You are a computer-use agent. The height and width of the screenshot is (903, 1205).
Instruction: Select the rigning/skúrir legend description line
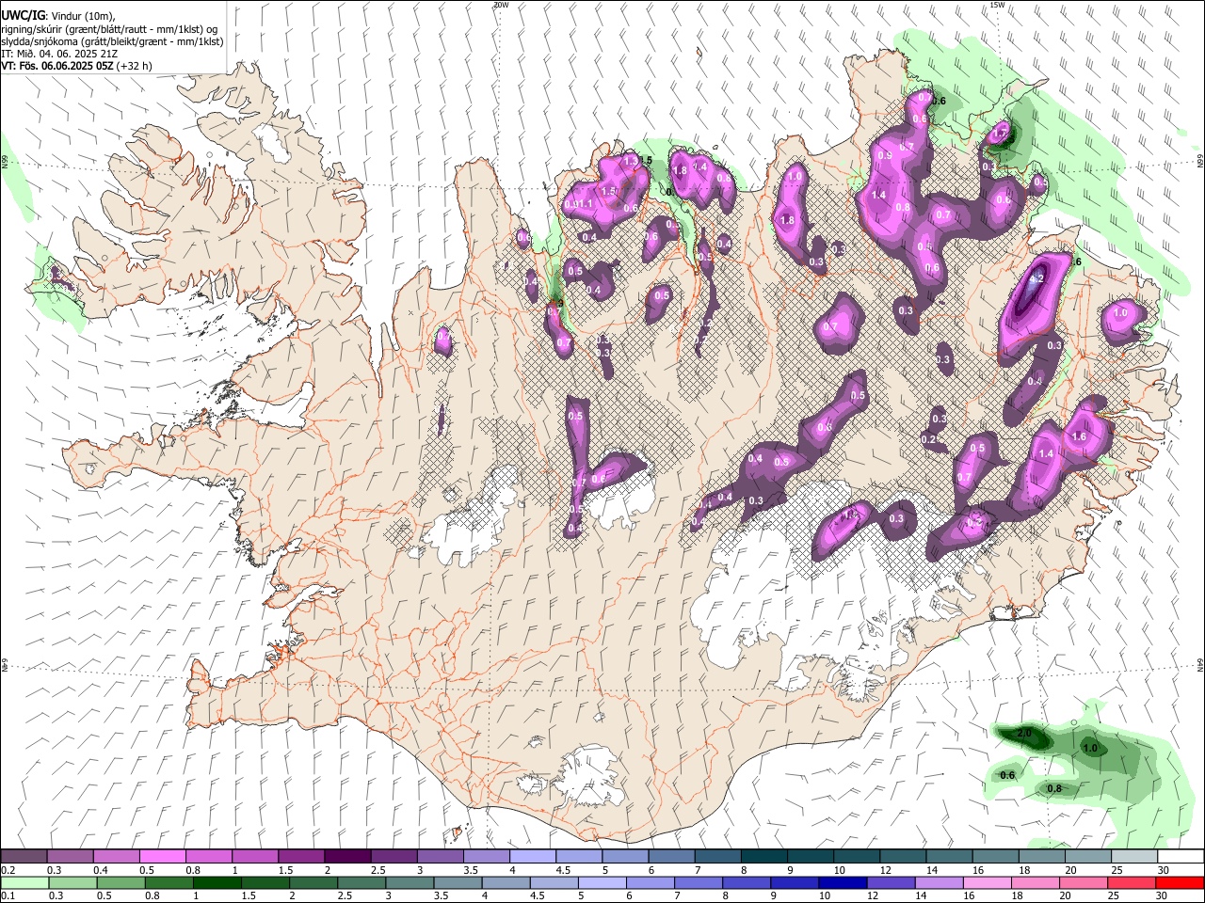(108, 28)
